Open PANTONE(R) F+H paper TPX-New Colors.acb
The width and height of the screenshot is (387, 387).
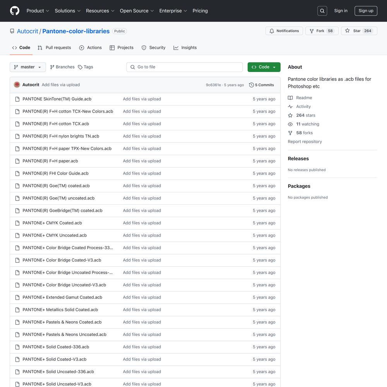[67, 149]
